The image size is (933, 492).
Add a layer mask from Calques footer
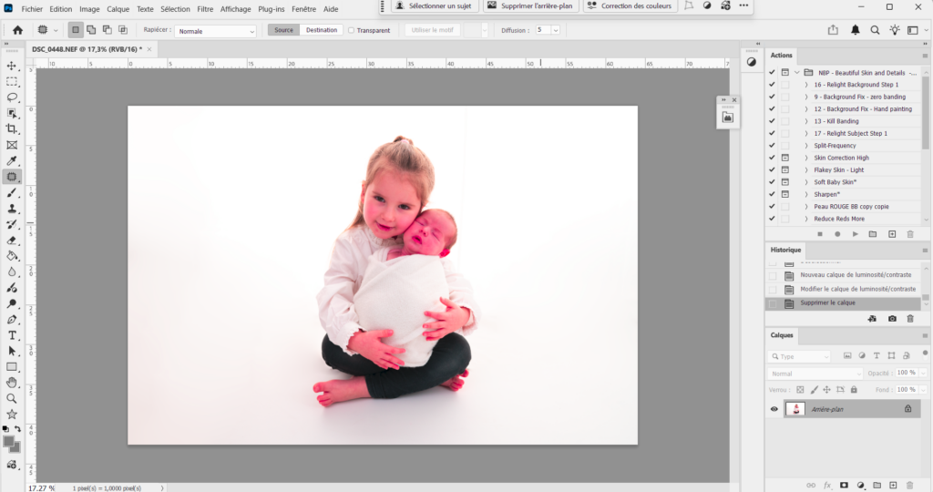pyautogui.click(x=844, y=485)
